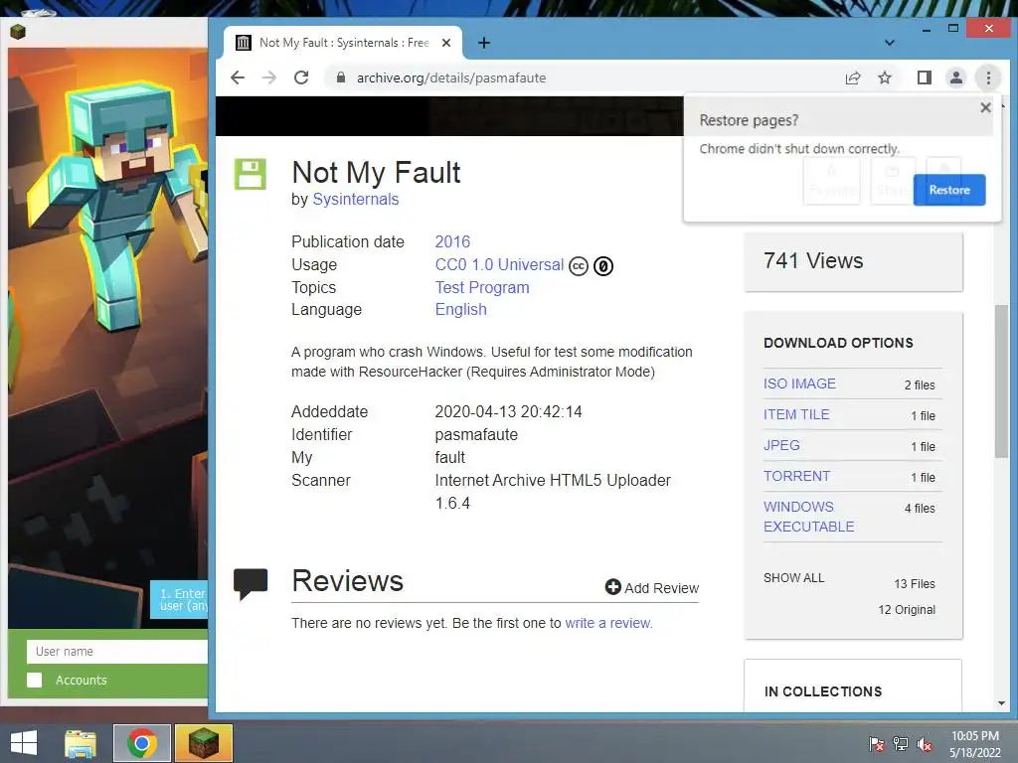Toggle Accounts checkbox in Minecraft launcher
The image size is (1018, 763).
click(x=35, y=680)
